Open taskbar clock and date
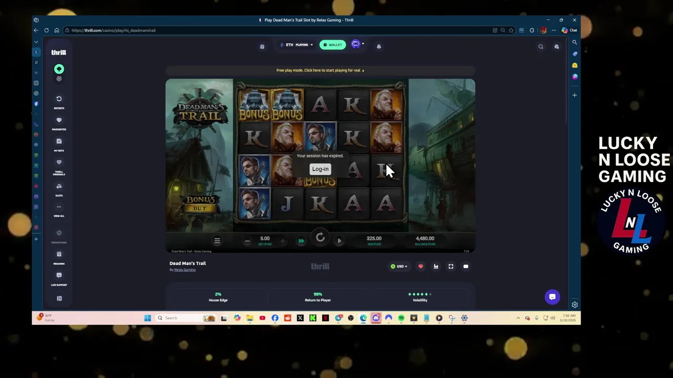The height and width of the screenshot is (378, 673). point(567,318)
